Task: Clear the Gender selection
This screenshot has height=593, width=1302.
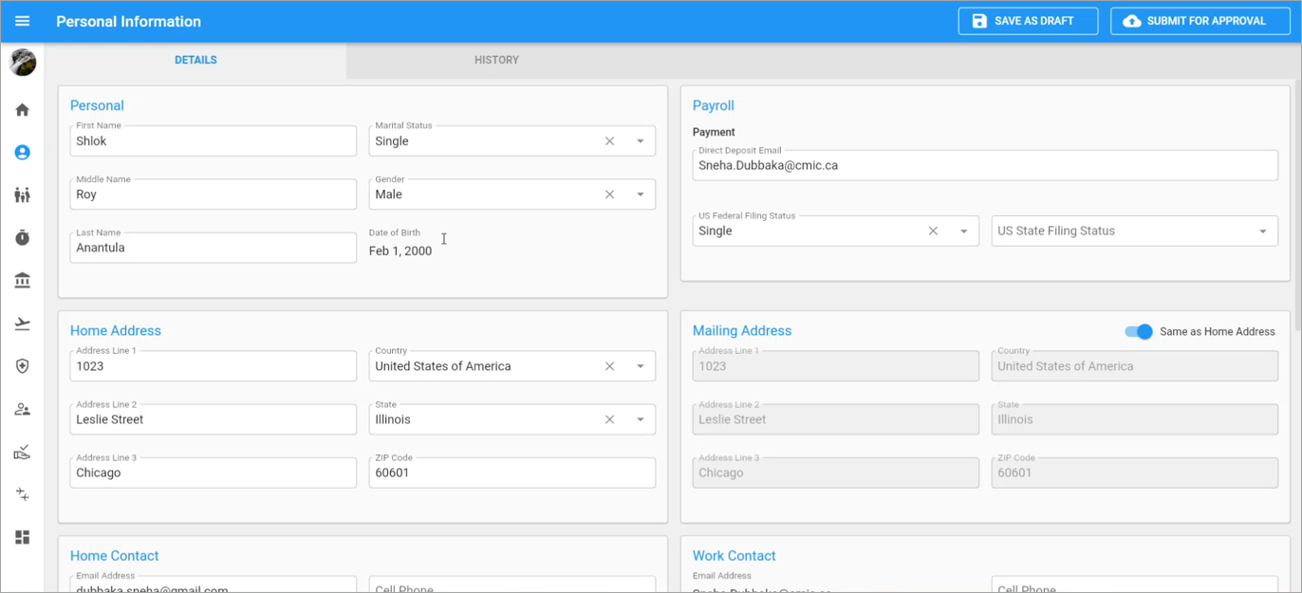Action: pyautogui.click(x=610, y=195)
